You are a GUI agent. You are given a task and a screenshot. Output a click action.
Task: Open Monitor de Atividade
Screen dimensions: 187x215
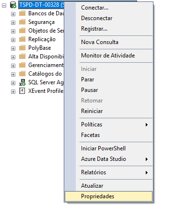click(x=109, y=56)
